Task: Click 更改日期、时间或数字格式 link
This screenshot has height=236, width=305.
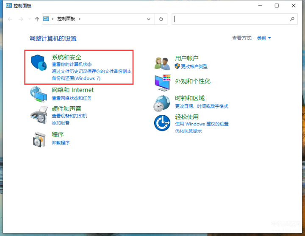Action: coord(202,106)
